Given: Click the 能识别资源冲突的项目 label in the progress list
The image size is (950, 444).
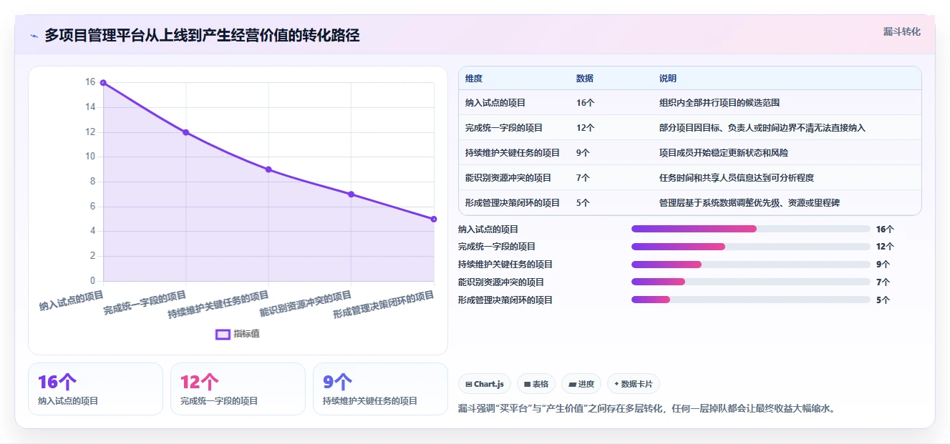Looking at the screenshot, I should pyautogui.click(x=501, y=282).
